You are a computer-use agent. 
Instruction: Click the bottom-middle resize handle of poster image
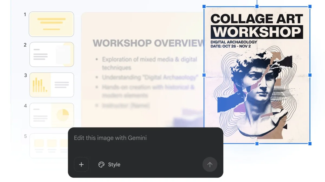tap(257, 143)
